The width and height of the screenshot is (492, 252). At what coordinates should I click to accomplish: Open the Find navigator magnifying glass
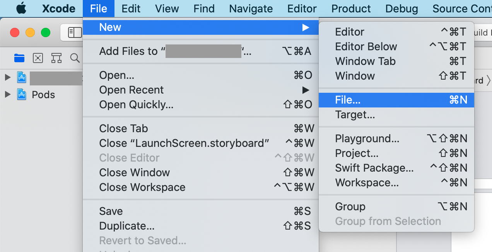coord(75,58)
